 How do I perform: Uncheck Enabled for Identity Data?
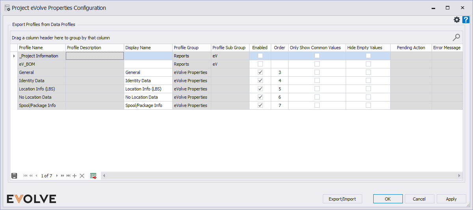[x=260, y=81]
